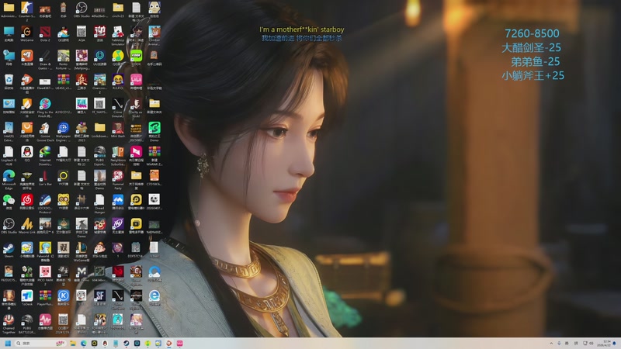The width and height of the screenshot is (621, 349).
Task: Launch the WeGame desktop shortcut
Action: coord(27,33)
